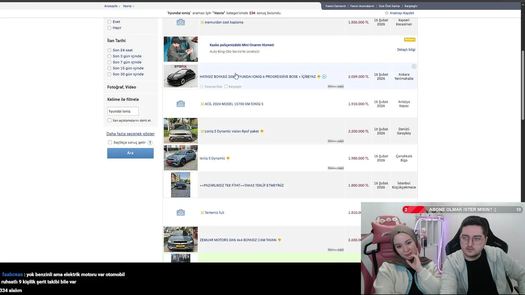Image resolution: width=525 pixels, height=295 pixels.
Task: Open Size Özel İlanlar menu item
Action: point(389,6)
